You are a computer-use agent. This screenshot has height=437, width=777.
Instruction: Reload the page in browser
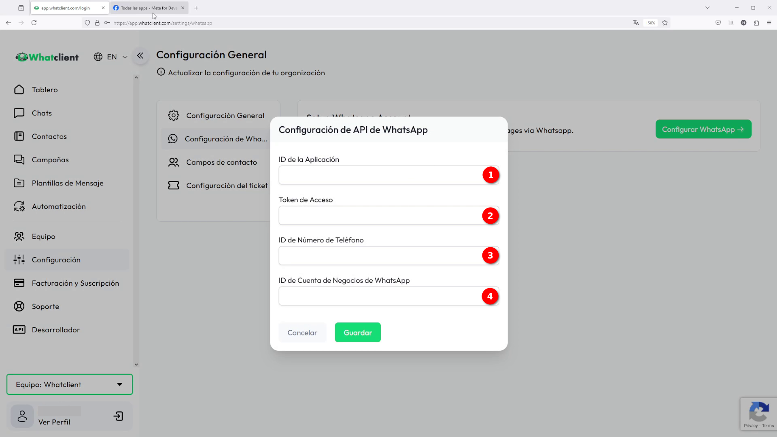(34, 23)
